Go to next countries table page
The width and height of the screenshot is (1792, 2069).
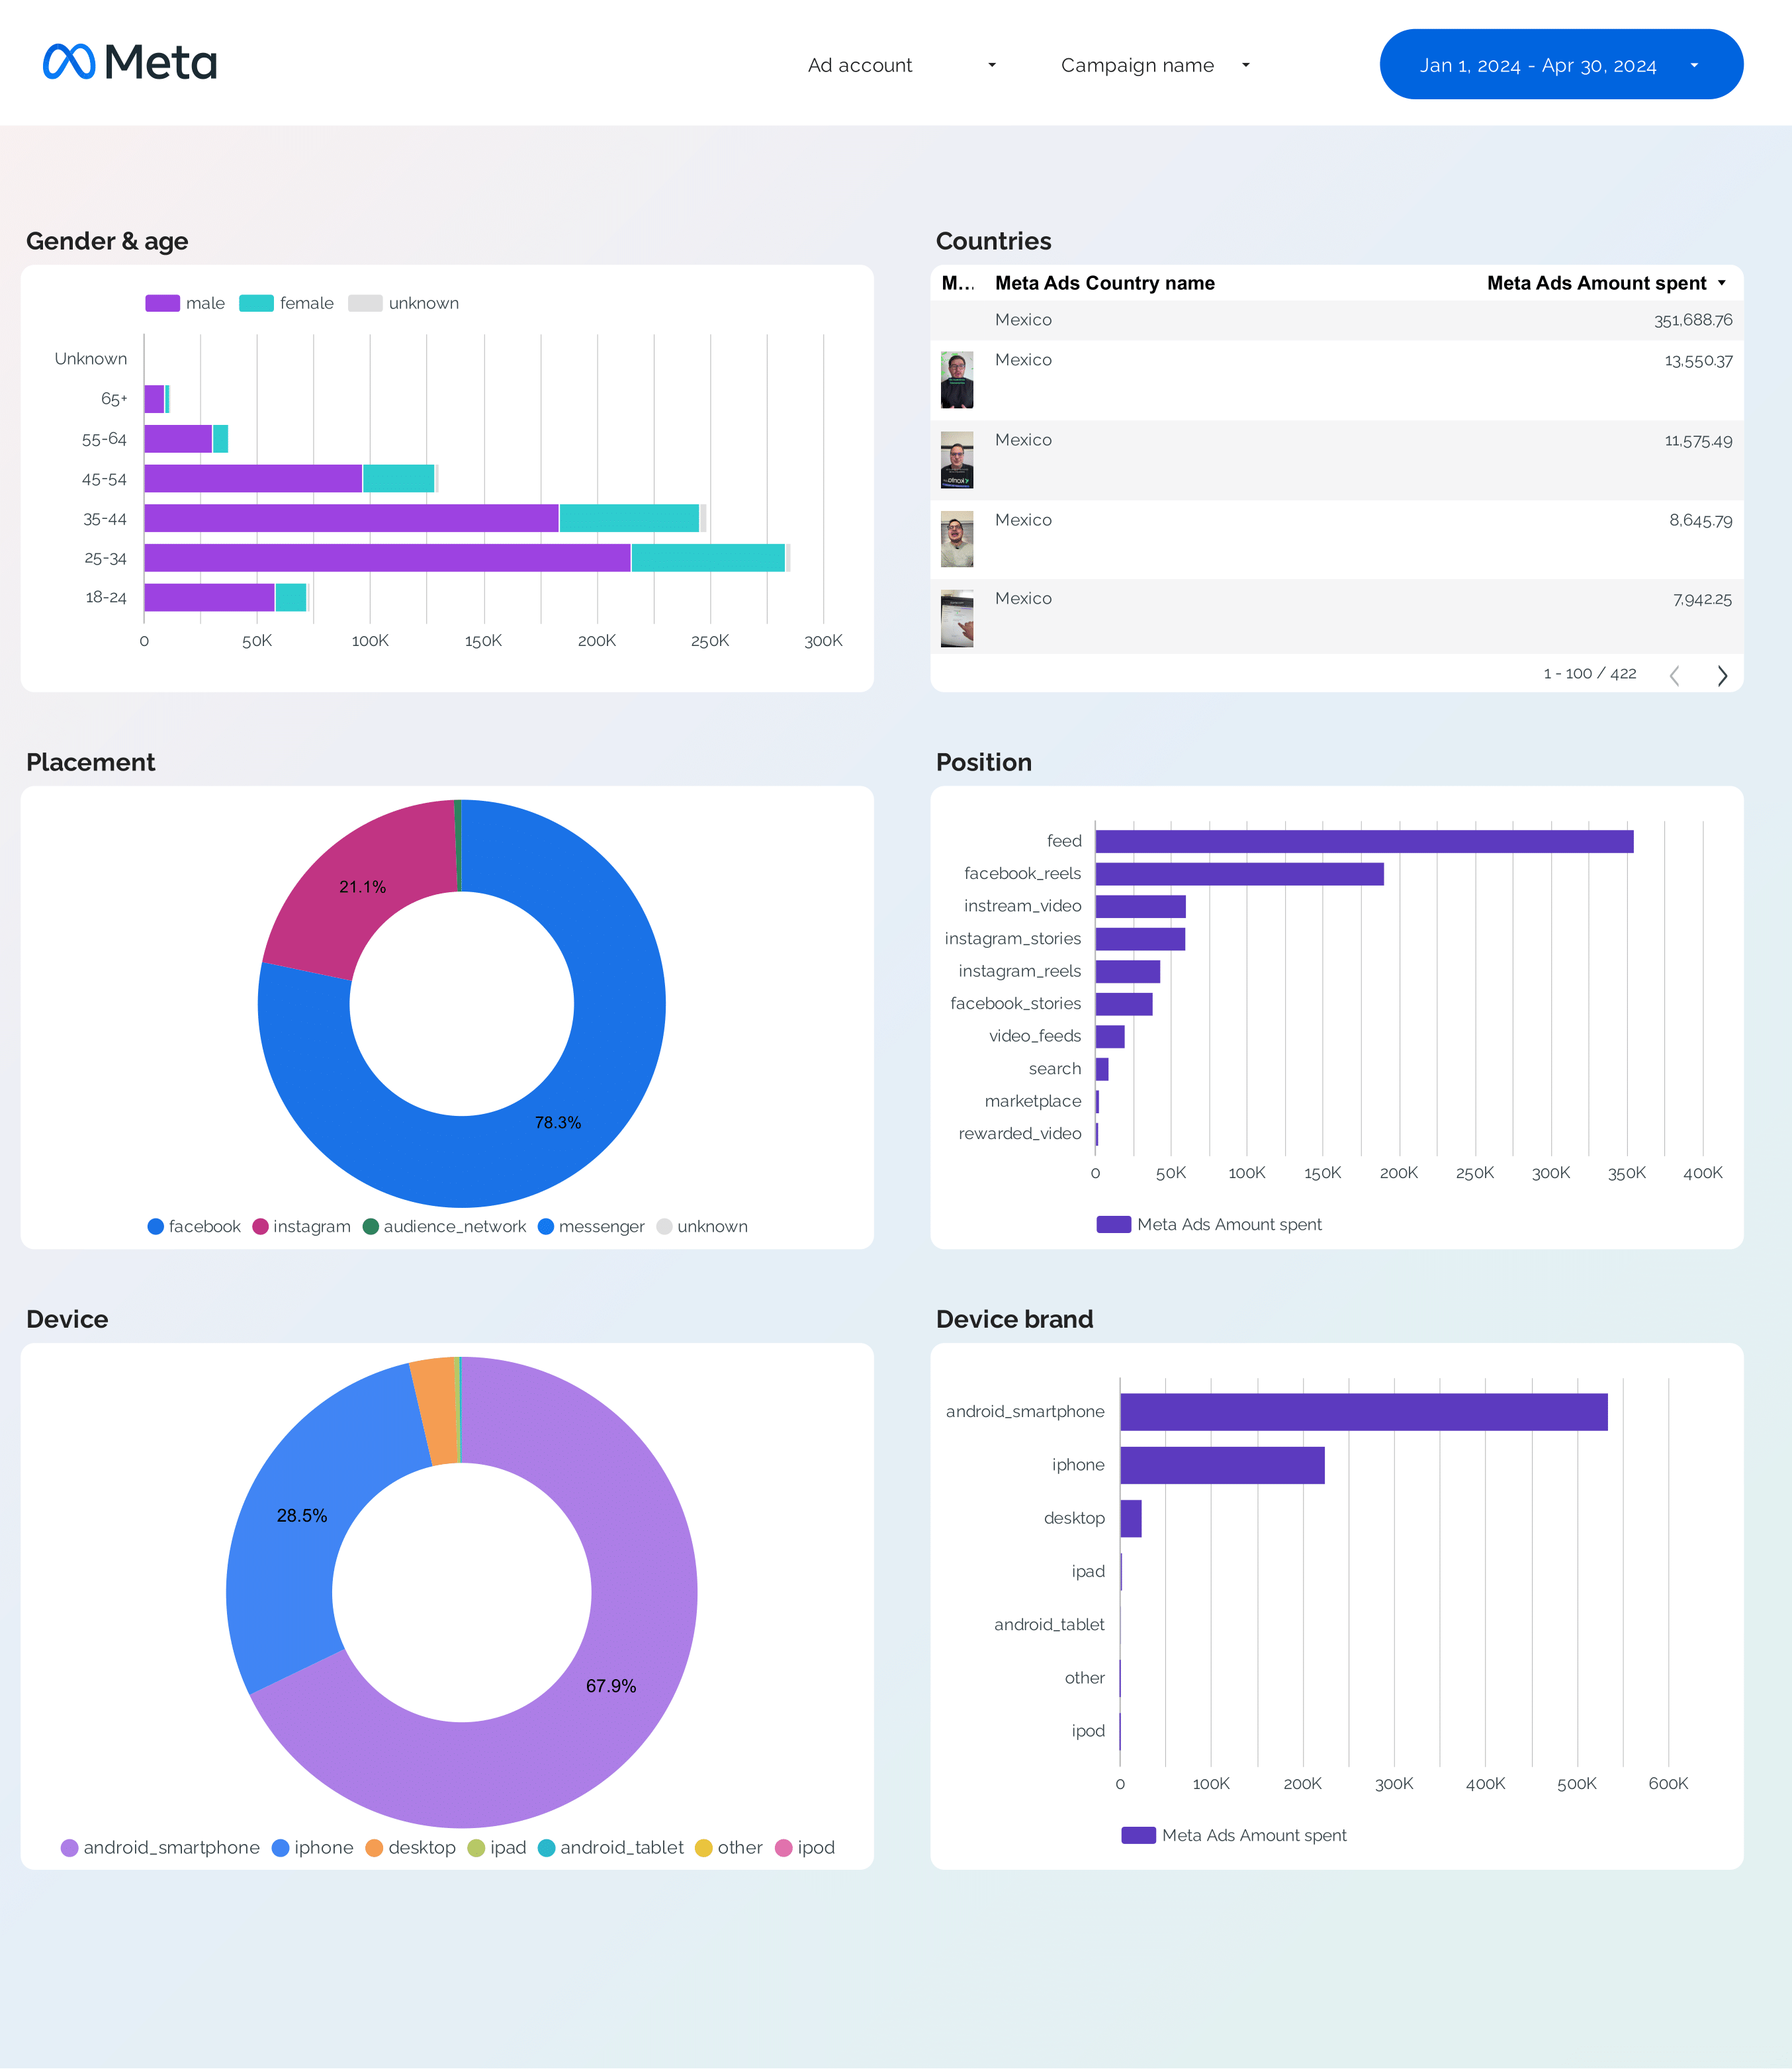click(x=1722, y=675)
